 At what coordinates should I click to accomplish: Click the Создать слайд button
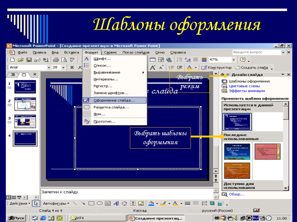coord(251,67)
